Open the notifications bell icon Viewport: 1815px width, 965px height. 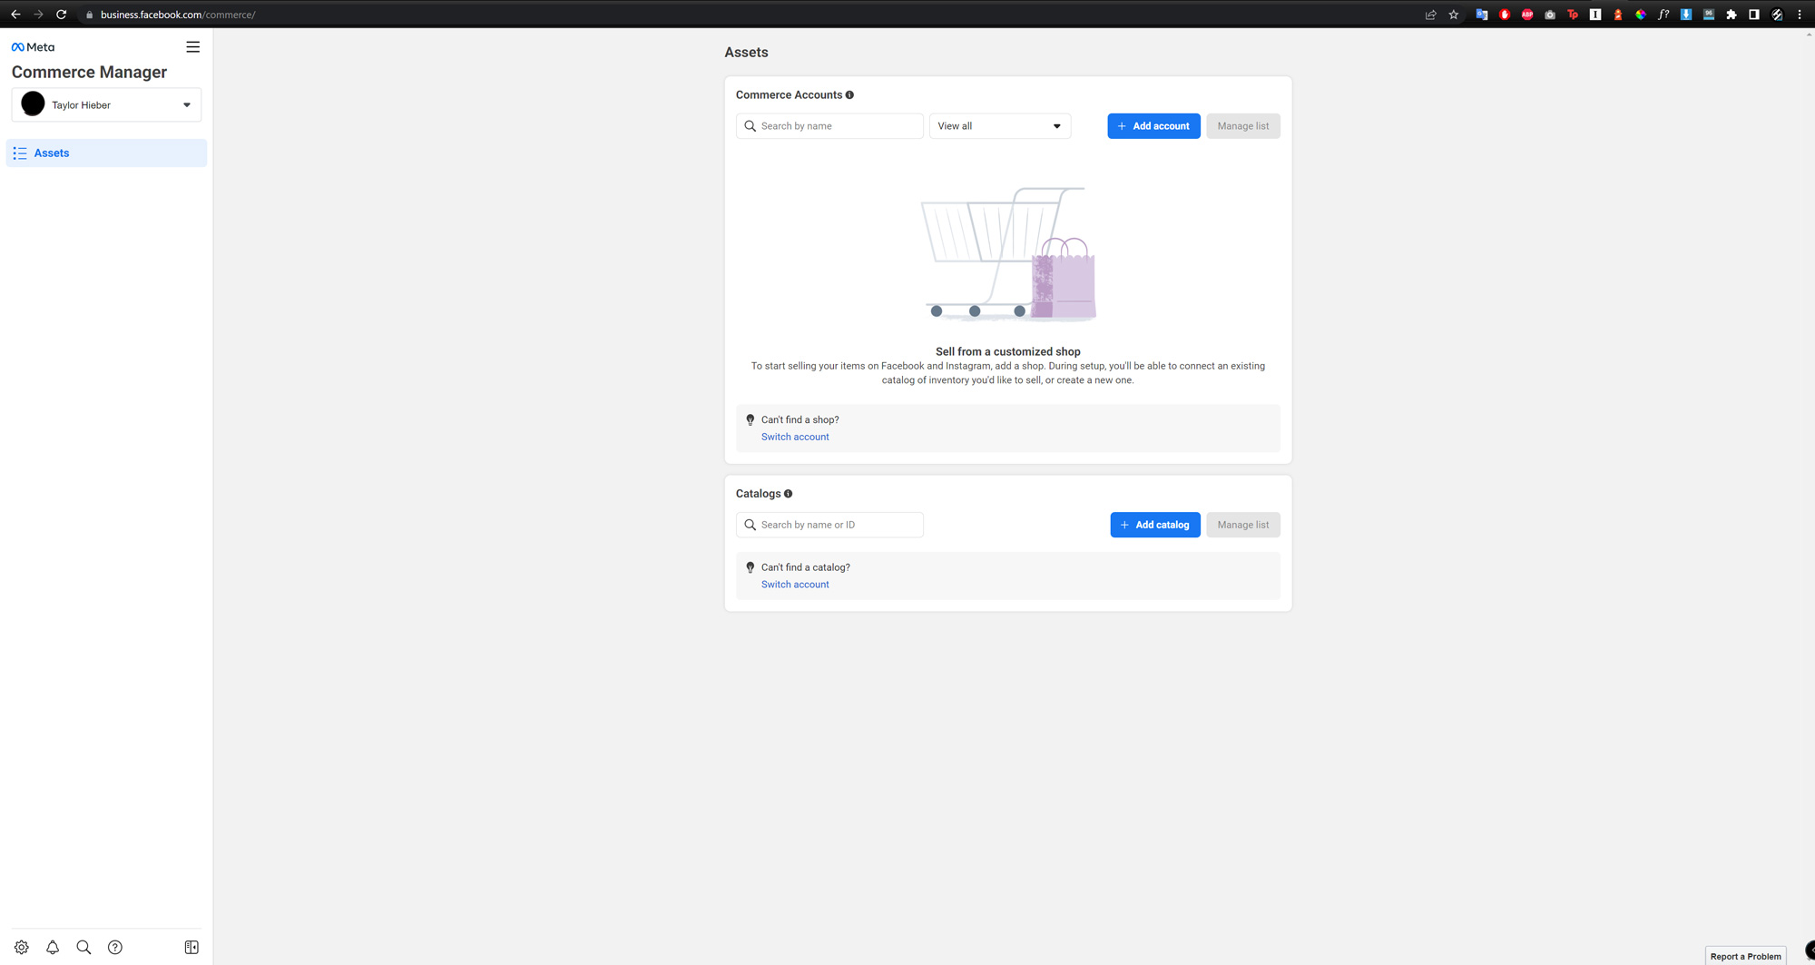pos(53,947)
